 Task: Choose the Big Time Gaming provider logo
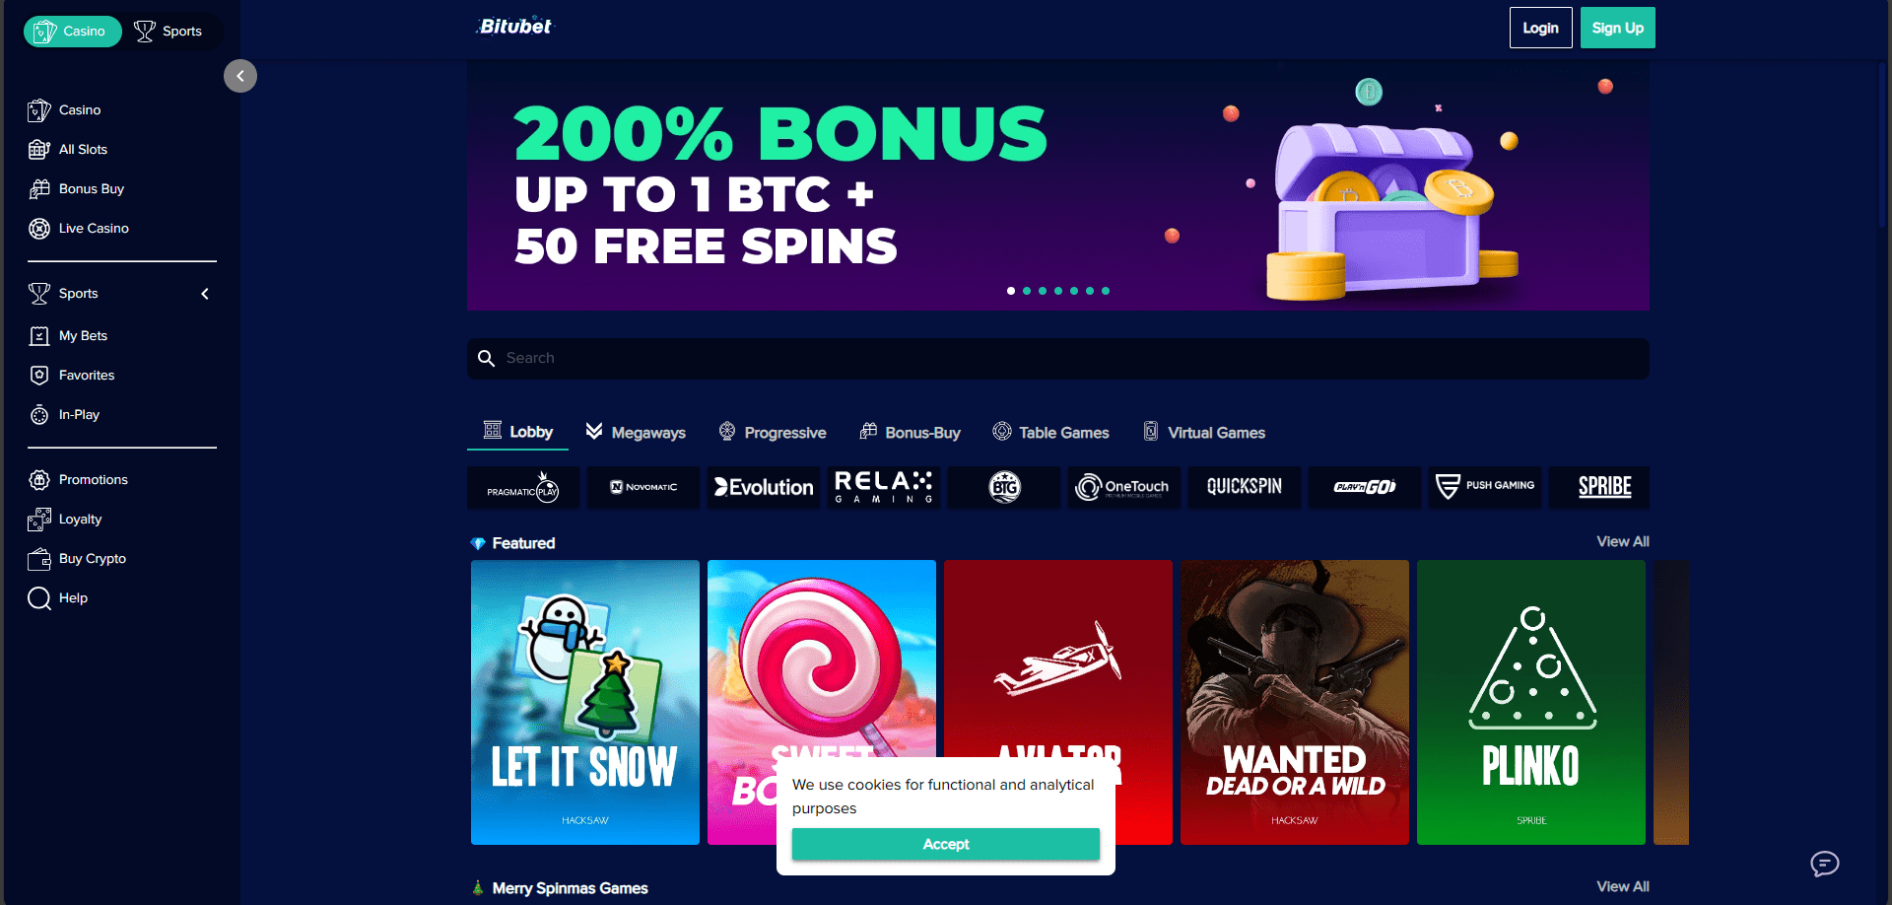(1004, 487)
